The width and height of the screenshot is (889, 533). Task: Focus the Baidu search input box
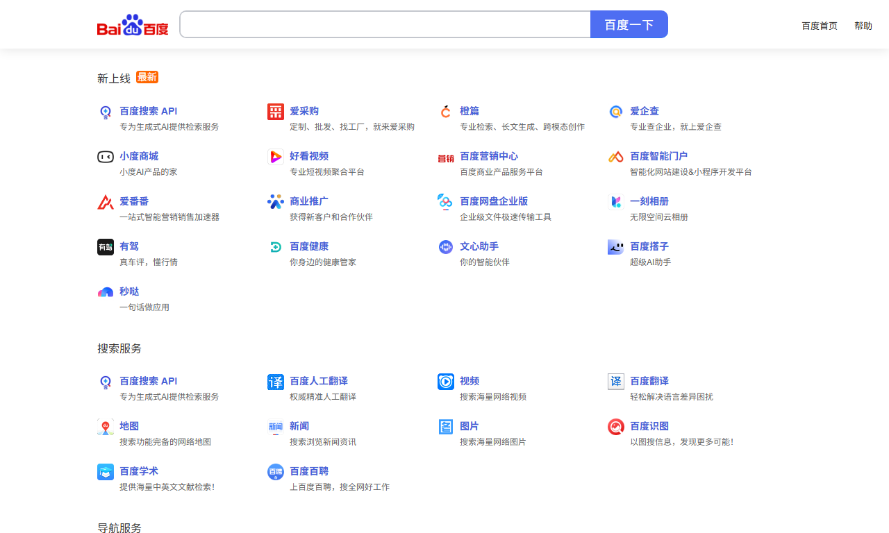tap(385, 24)
